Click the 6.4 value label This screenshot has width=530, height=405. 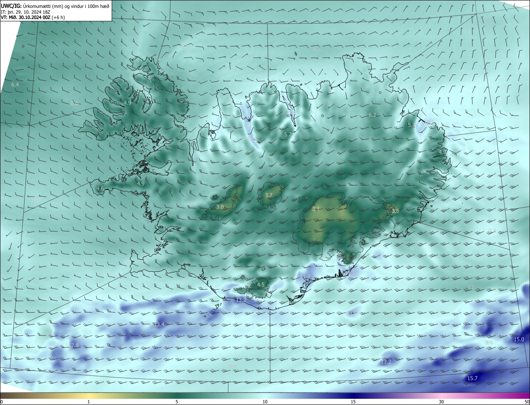click(15, 84)
